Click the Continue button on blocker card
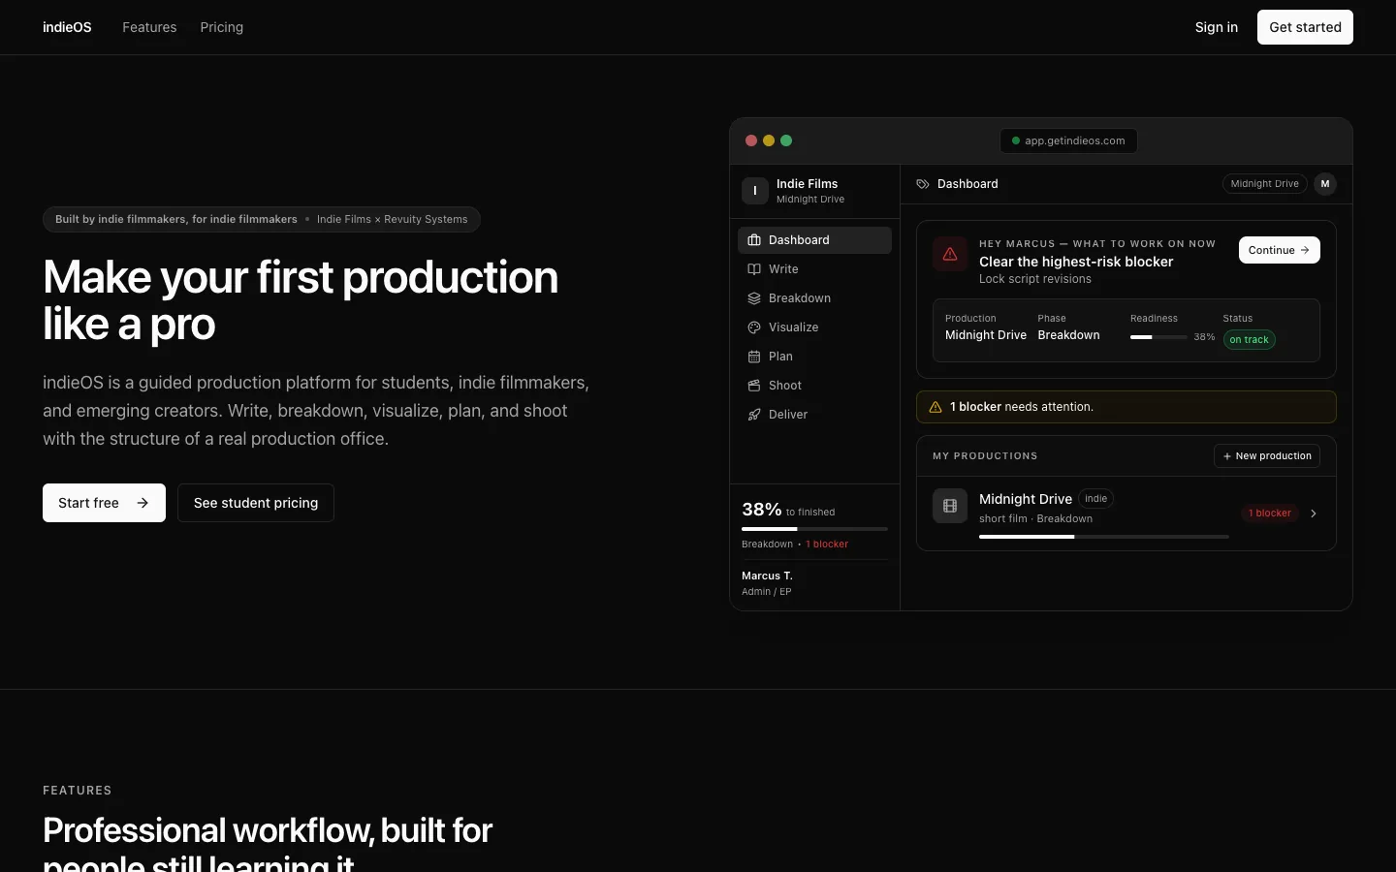Viewport: 1396px width, 872px height. coord(1280,250)
